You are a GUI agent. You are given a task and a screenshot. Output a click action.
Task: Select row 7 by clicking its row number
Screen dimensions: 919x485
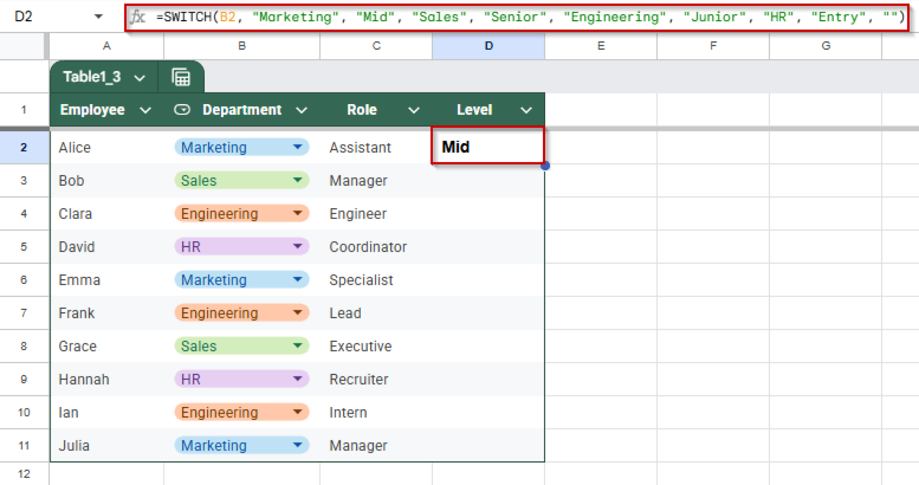(x=24, y=313)
